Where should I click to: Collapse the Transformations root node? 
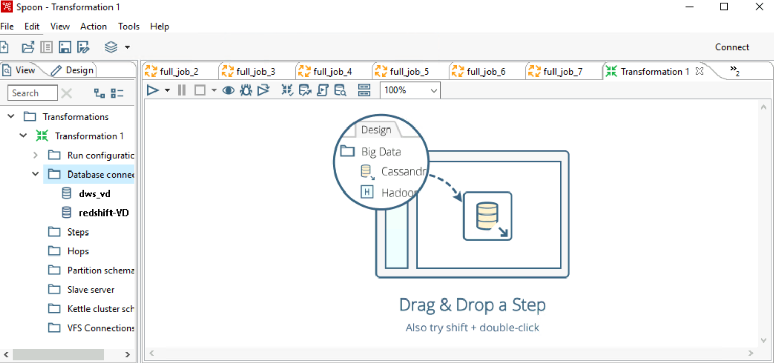[x=11, y=117]
